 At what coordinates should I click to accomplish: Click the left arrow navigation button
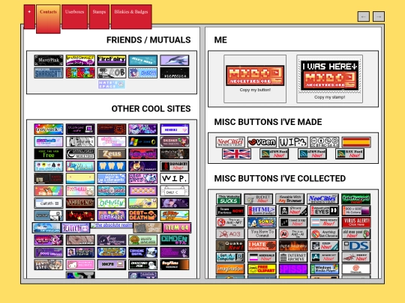point(364,16)
